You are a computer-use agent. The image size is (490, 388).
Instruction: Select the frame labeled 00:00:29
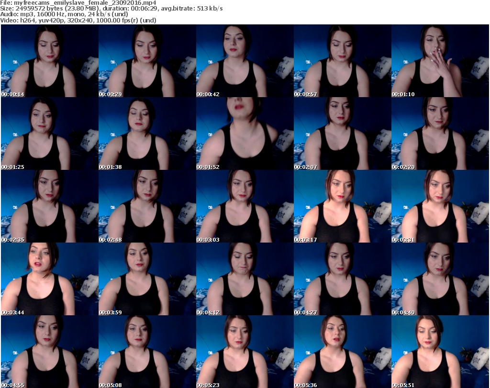tap(147, 61)
